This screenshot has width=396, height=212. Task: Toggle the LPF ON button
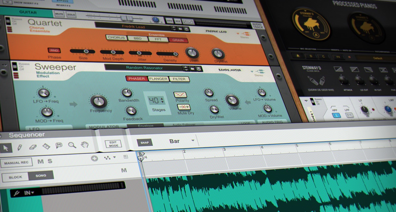click(349, 115)
